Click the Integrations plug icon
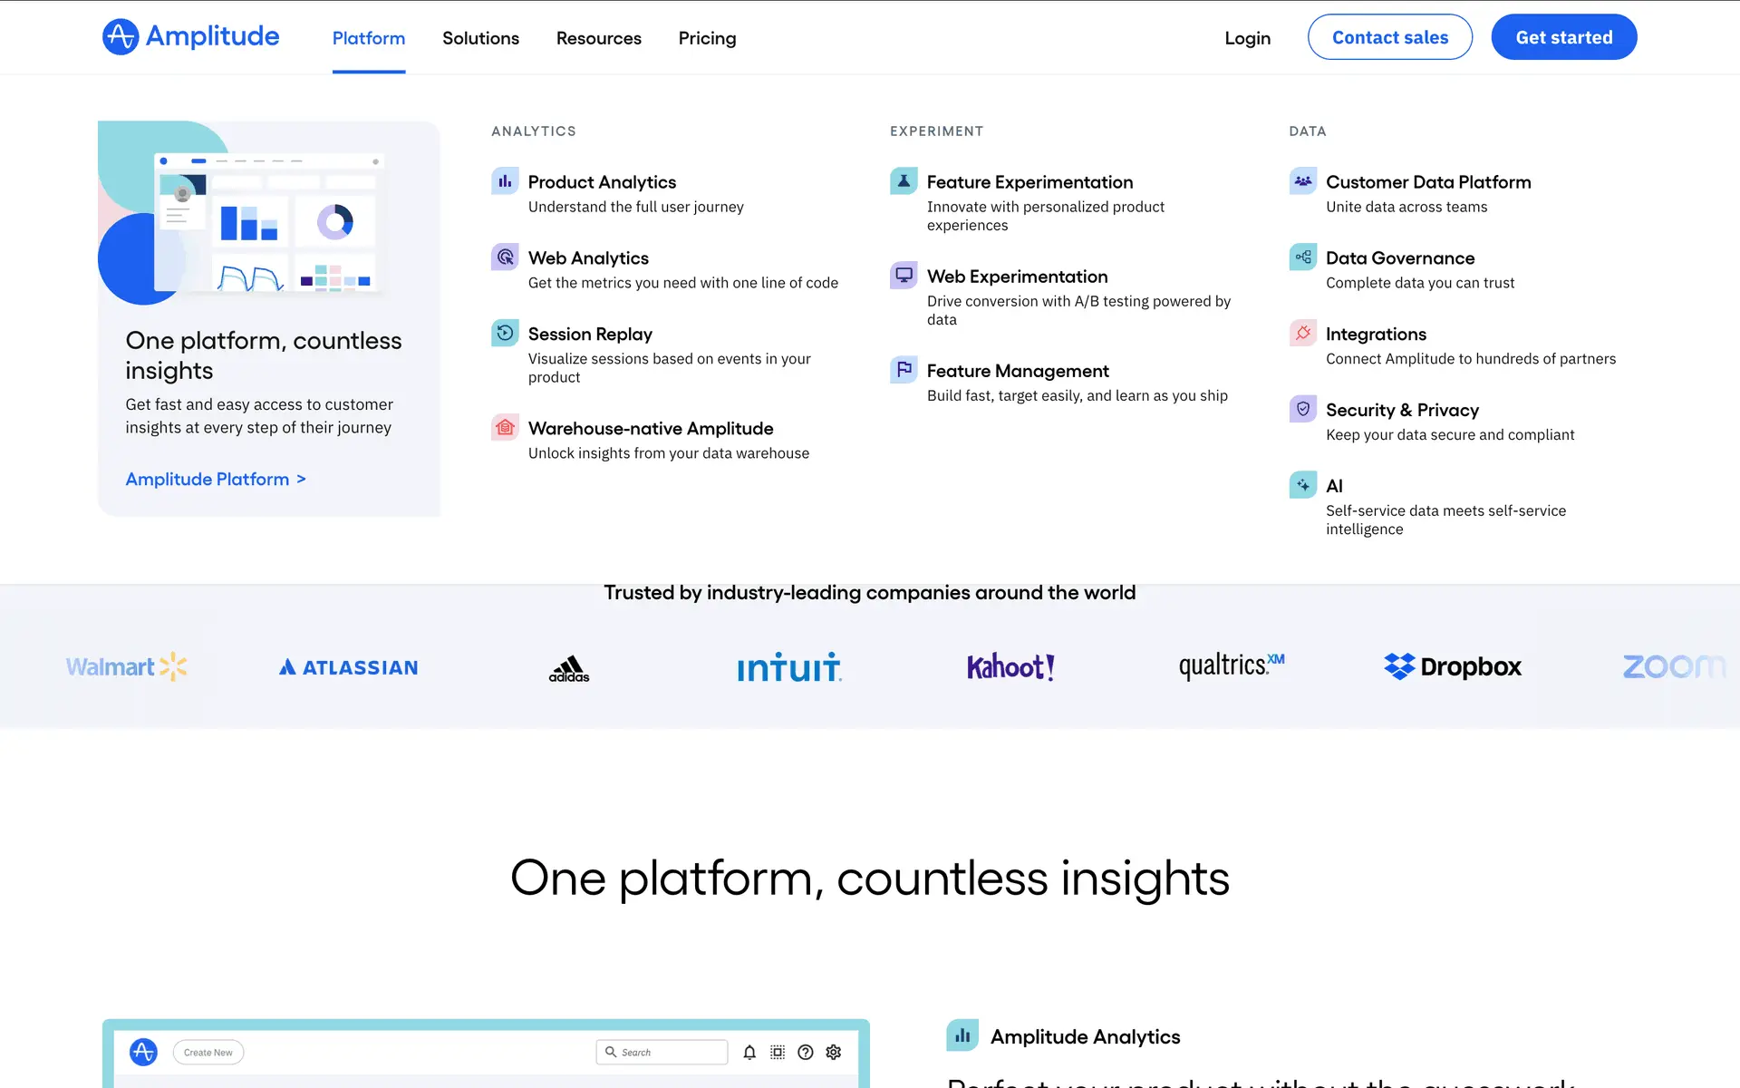 [x=1302, y=334]
